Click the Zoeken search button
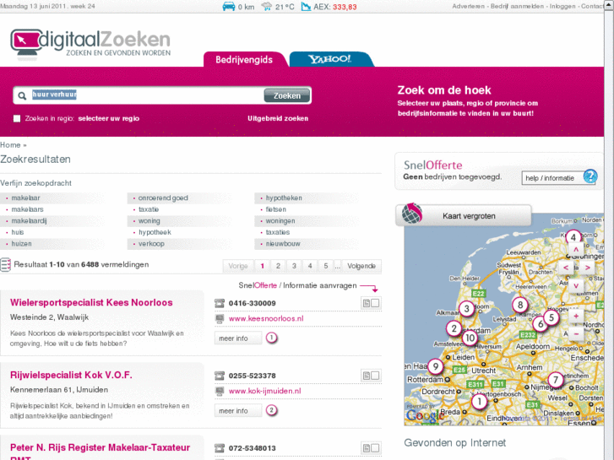Image resolution: width=614 pixels, height=460 pixels. click(287, 95)
